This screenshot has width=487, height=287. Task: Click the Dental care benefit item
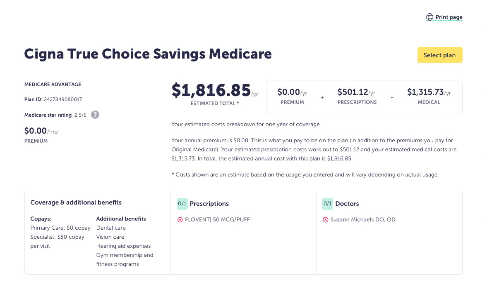pos(111,228)
